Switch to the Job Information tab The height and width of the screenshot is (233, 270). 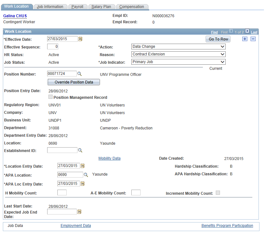coord(50,7)
